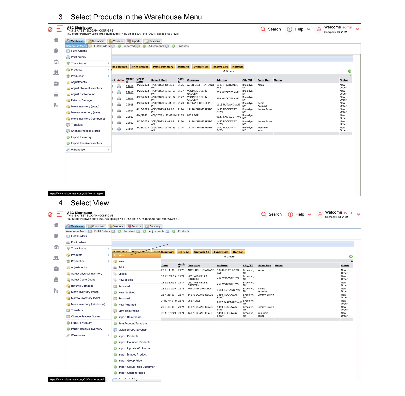Open the home sidebar icon in step 3 screenshot
Screen dimensions: 405x396
pos(56,40)
